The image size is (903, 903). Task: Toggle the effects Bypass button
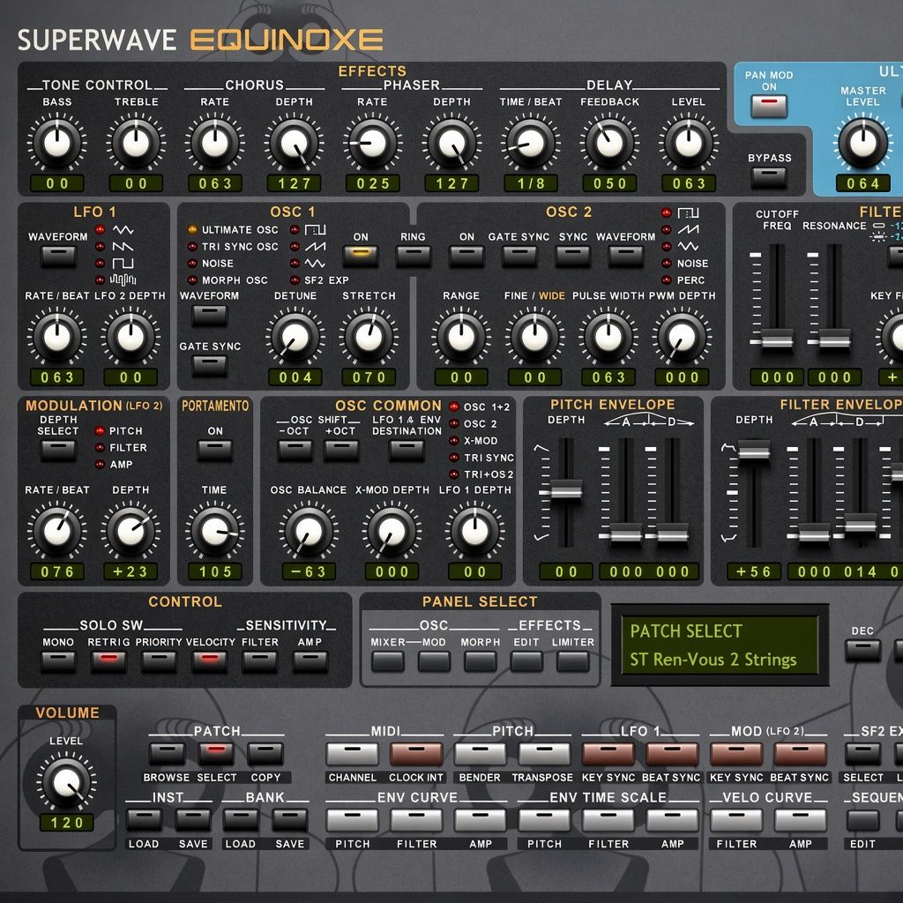click(x=769, y=177)
